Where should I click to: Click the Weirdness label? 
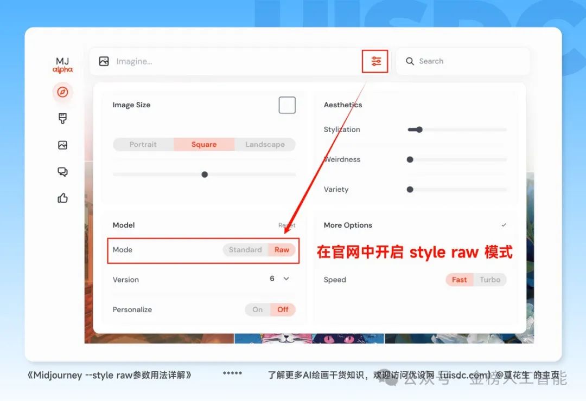(x=342, y=159)
